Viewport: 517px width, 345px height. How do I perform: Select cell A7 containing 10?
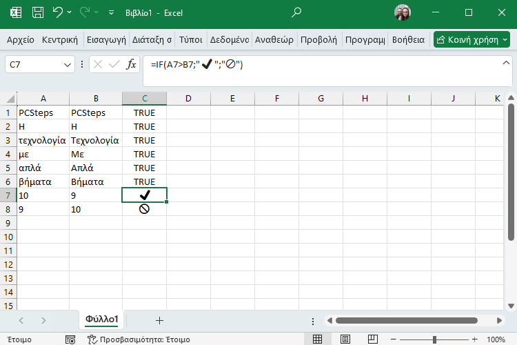pos(43,195)
